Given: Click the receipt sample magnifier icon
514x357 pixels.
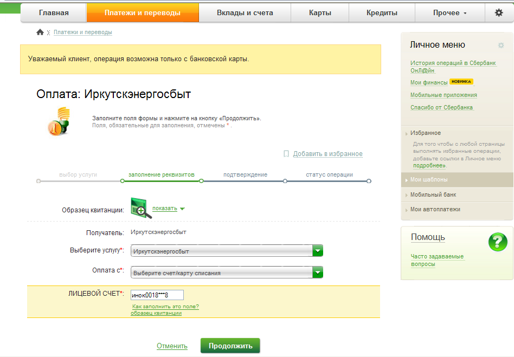Looking at the screenshot, I should click(x=141, y=208).
